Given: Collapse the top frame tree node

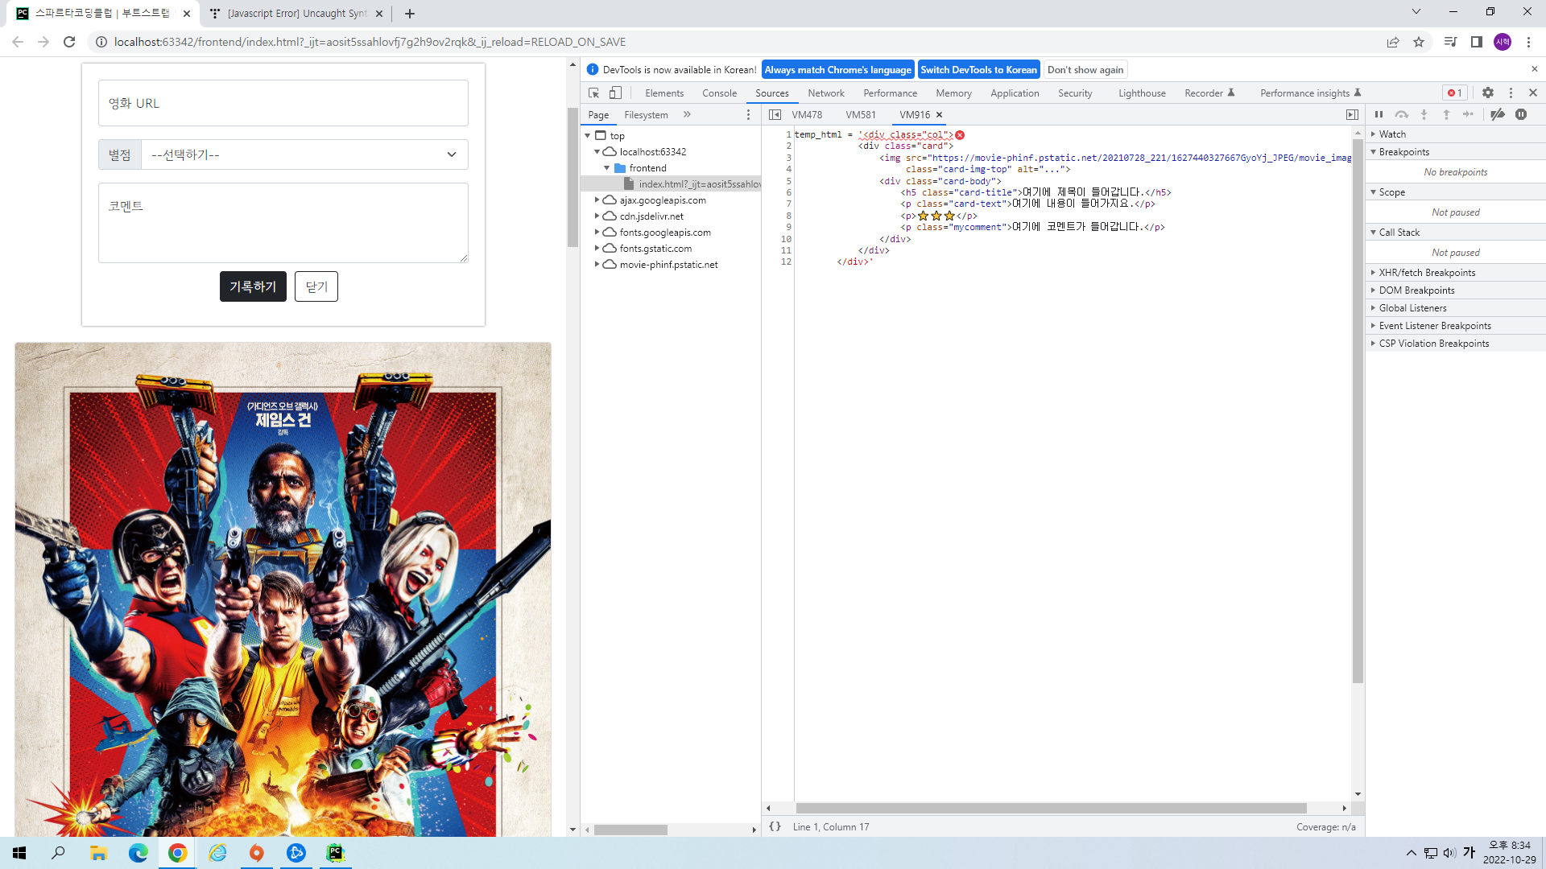Looking at the screenshot, I should coord(588,136).
